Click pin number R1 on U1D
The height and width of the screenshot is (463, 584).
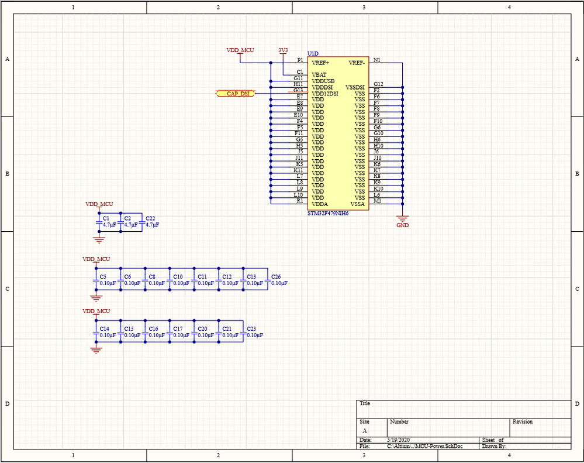click(300, 201)
